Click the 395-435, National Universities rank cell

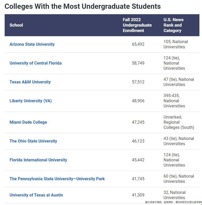[x=174, y=101]
